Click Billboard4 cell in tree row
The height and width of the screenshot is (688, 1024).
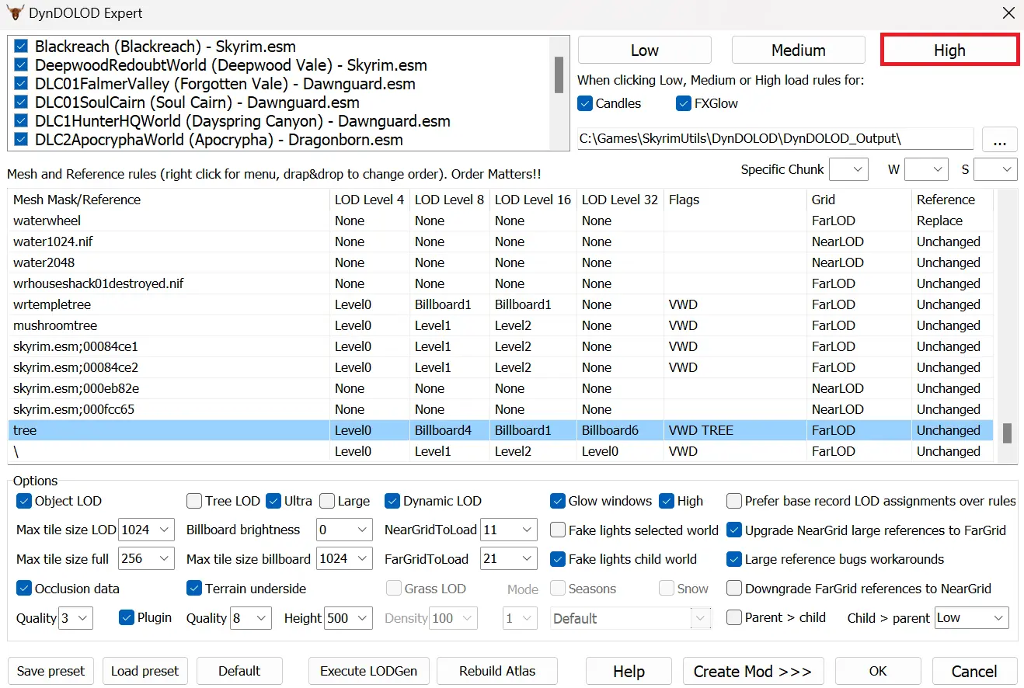[449, 430]
